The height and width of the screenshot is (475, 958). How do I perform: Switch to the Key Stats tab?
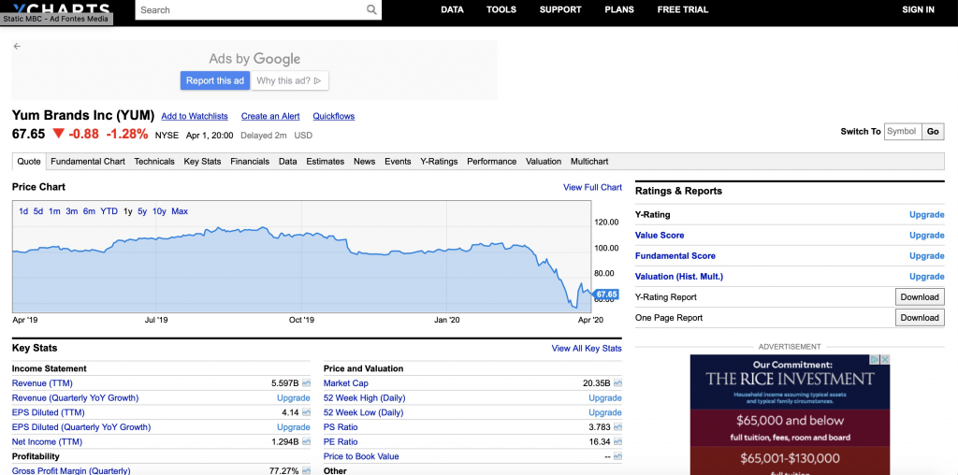[202, 162]
